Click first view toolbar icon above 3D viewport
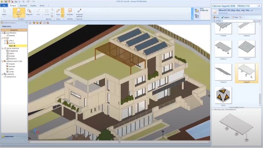Image resolution: width=263 pixels, height=148 pixels. [30, 23]
